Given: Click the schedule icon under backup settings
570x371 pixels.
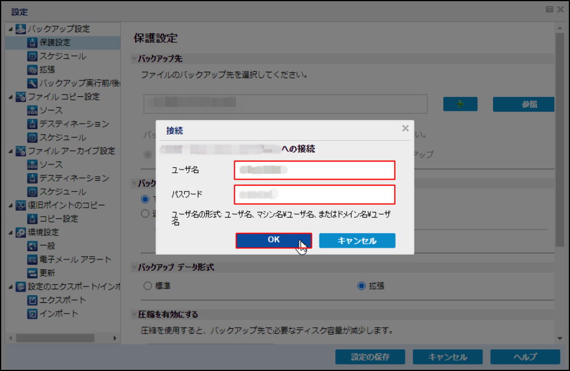Looking at the screenshot, I should click(x=33, y=56).
